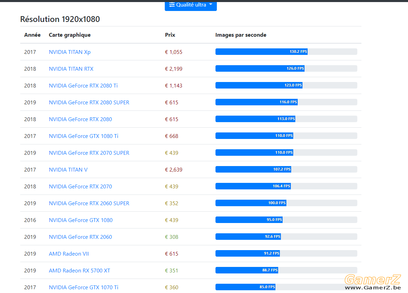
Task: Click the Résolution 1920x1080 heading
Action: pyautogui.click(x=60, y=19)
